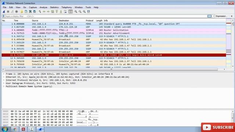The image size is (235, 132).
Task: Add a display filter button with the plus icon
Action: (232, 16)
